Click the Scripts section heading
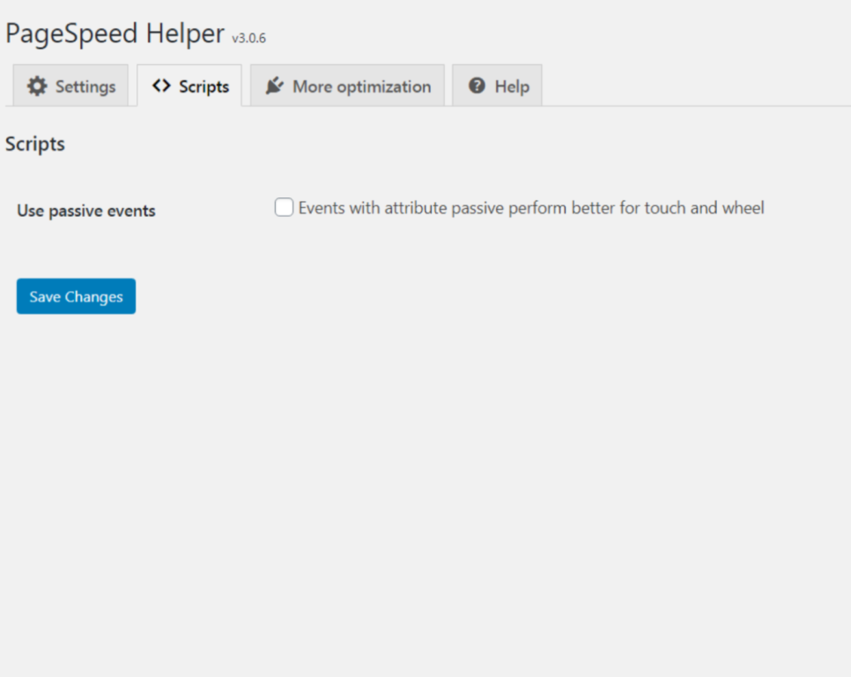This screenshot has width=851, height=677. tap(34, 145)
